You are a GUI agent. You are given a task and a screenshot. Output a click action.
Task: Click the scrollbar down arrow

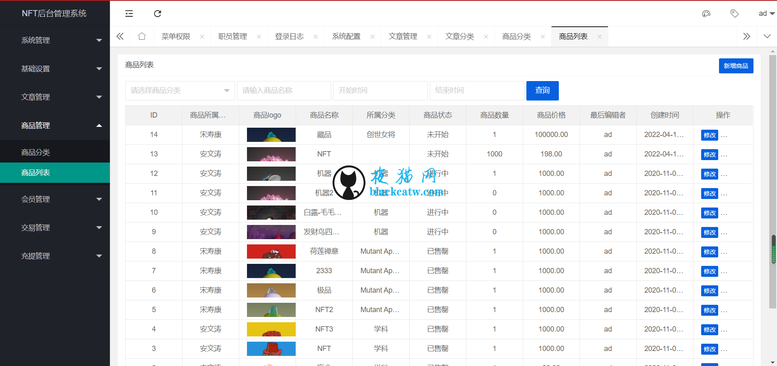(773, 362)
